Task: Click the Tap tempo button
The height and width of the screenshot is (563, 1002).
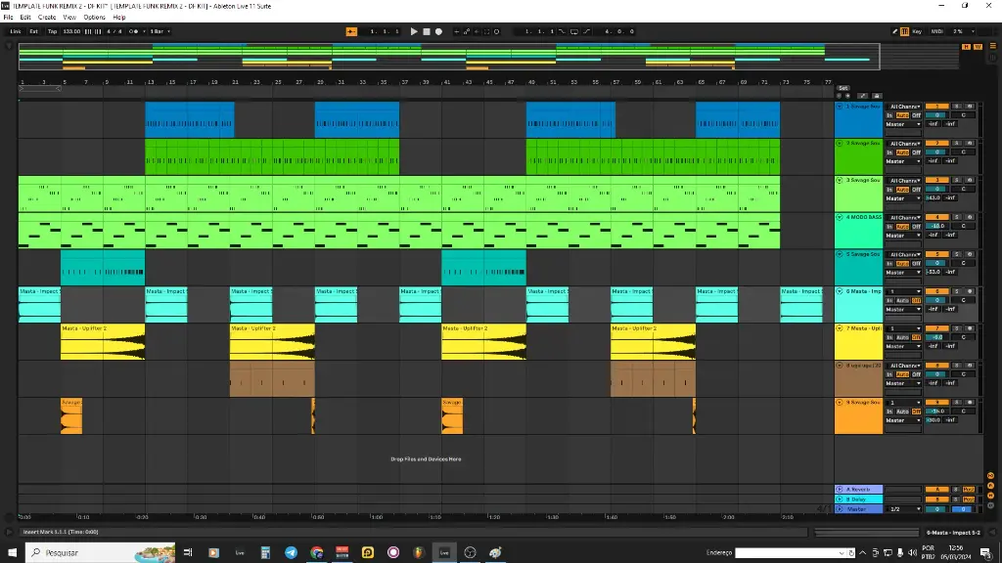Action: (53, 31)
